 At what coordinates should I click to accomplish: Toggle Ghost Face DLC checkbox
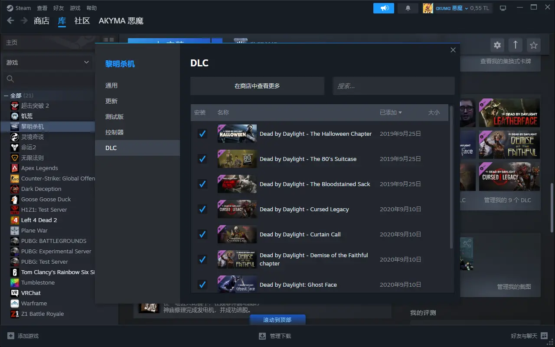202,285
